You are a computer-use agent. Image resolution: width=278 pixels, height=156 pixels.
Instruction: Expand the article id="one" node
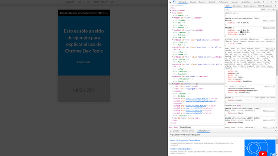(x=172, y=40)
